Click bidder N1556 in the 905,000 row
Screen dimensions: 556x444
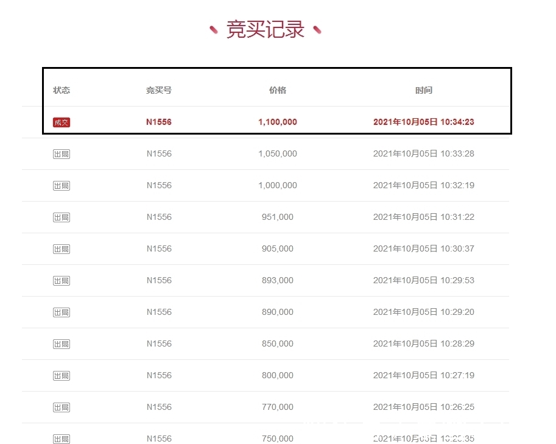click(159, 248)
